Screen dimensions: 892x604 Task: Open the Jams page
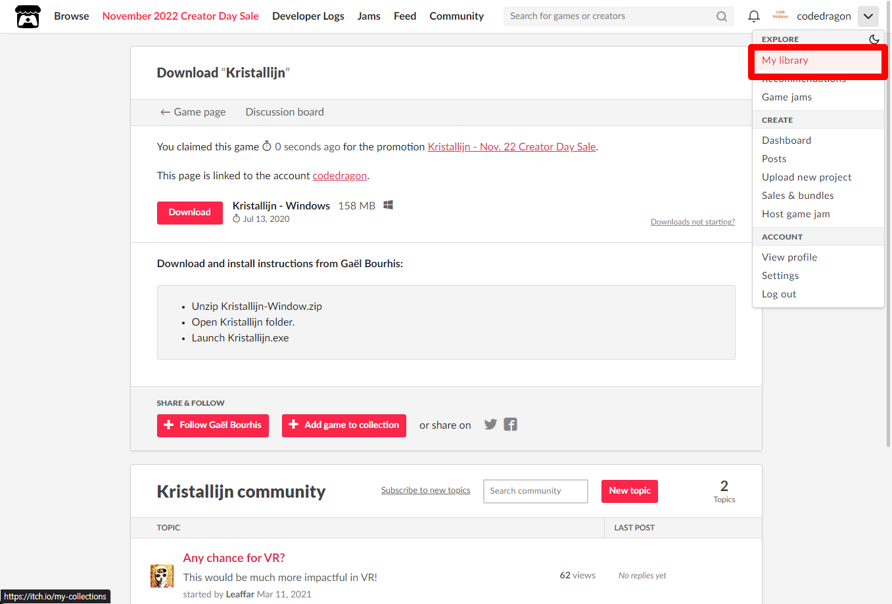pos(369,16)
